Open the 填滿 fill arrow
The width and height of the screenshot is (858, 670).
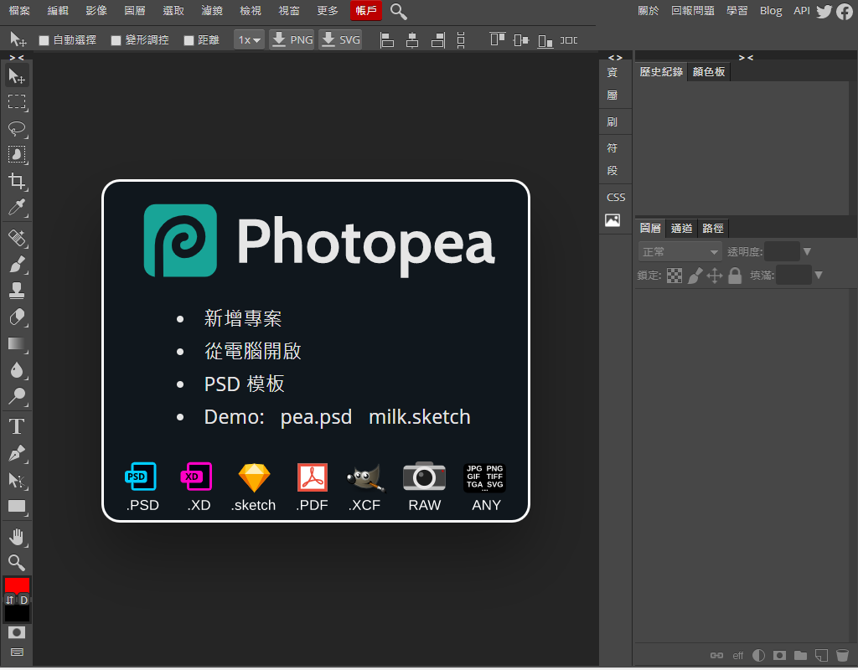819,275
